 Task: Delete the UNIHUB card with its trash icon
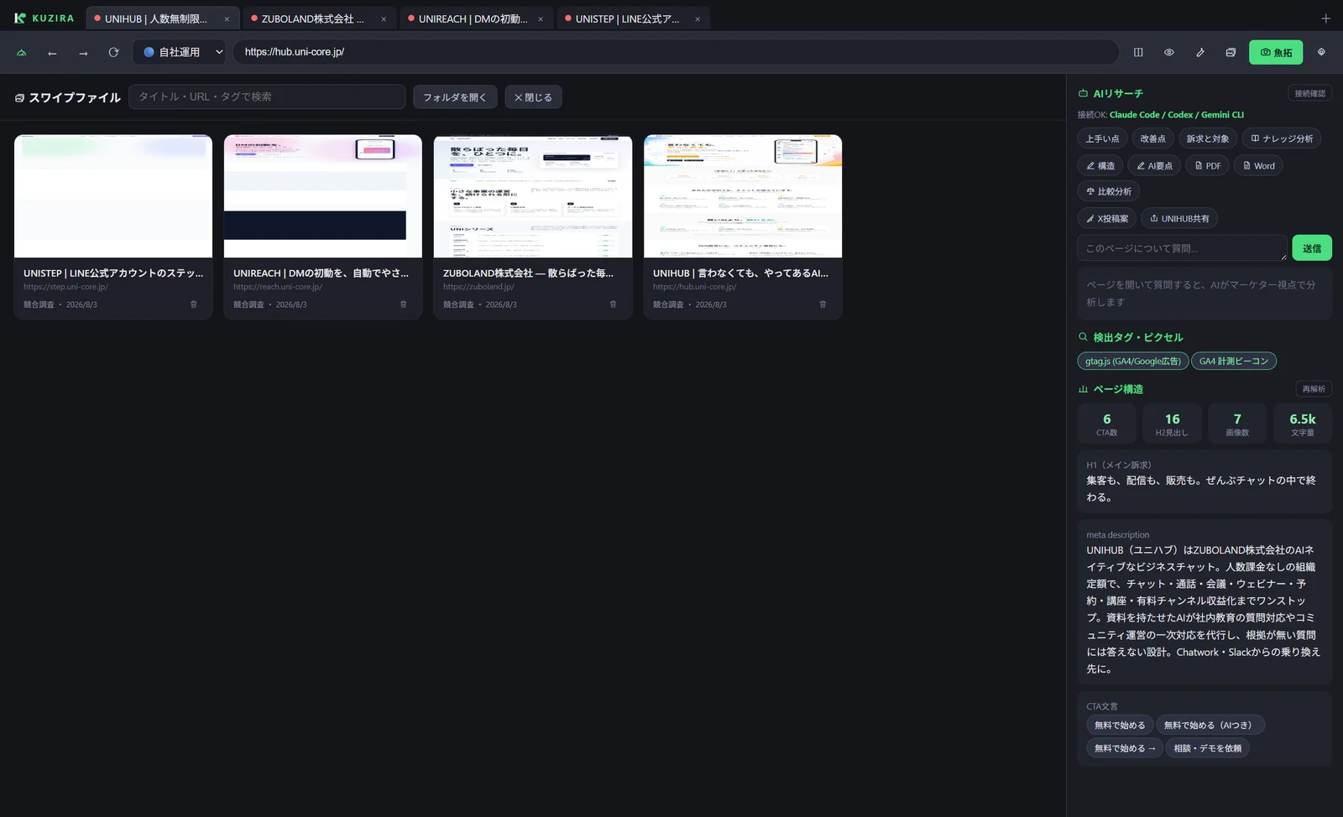click(x=823, y=304)
